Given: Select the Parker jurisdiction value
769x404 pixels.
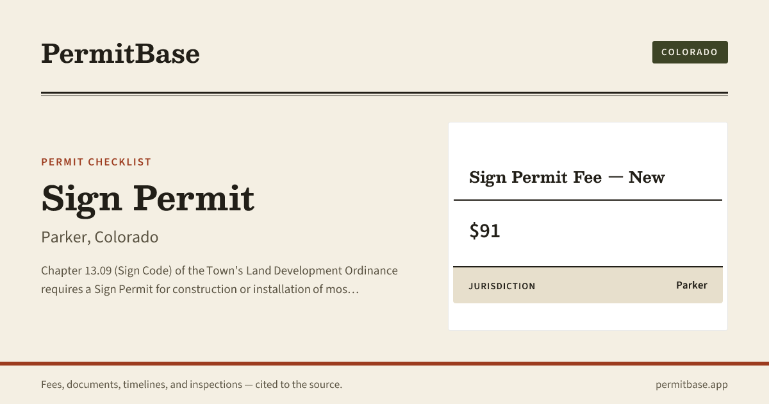Looking at the screenshot, I should (x=691, y=285).
